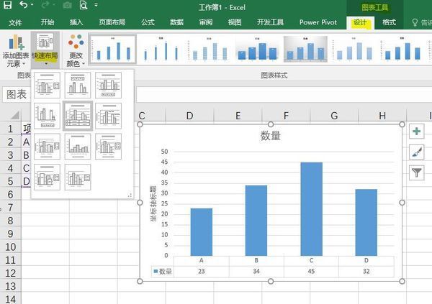432x304 pixels.
Task: Switch to the 开发工具 tab
Action: click(270, 22)
